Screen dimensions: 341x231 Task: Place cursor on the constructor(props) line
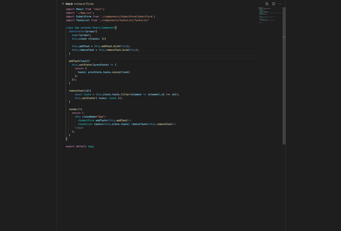pos(83,31)
